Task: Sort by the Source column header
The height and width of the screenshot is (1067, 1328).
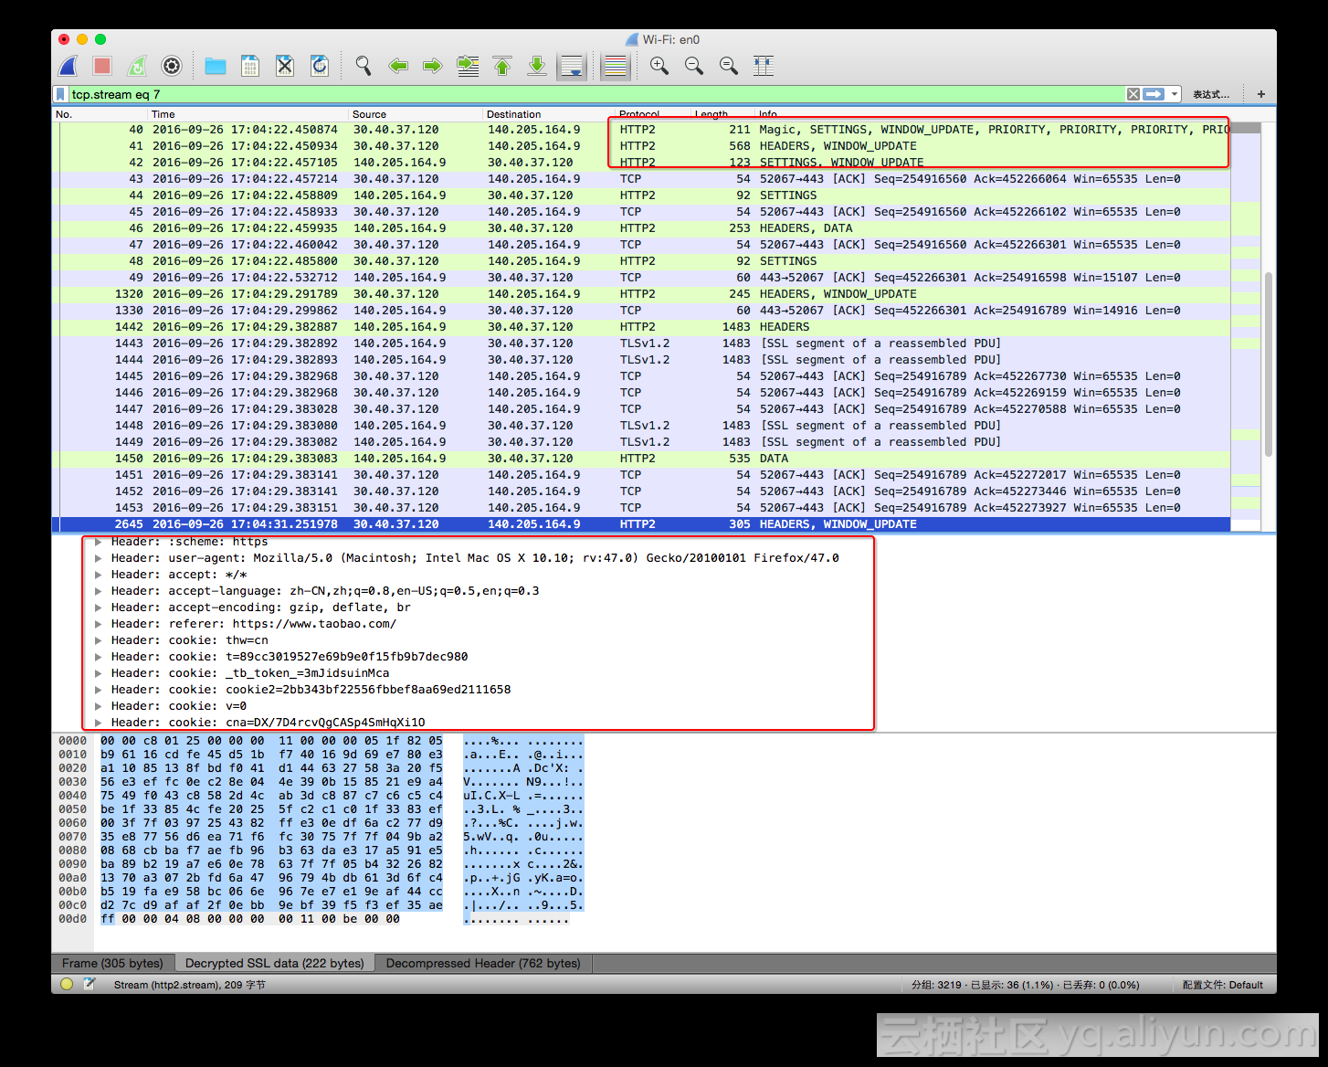Action: 416,114
